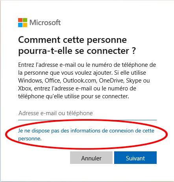Click the blue square of the Microsoft logo

click(x=20, y=25)
